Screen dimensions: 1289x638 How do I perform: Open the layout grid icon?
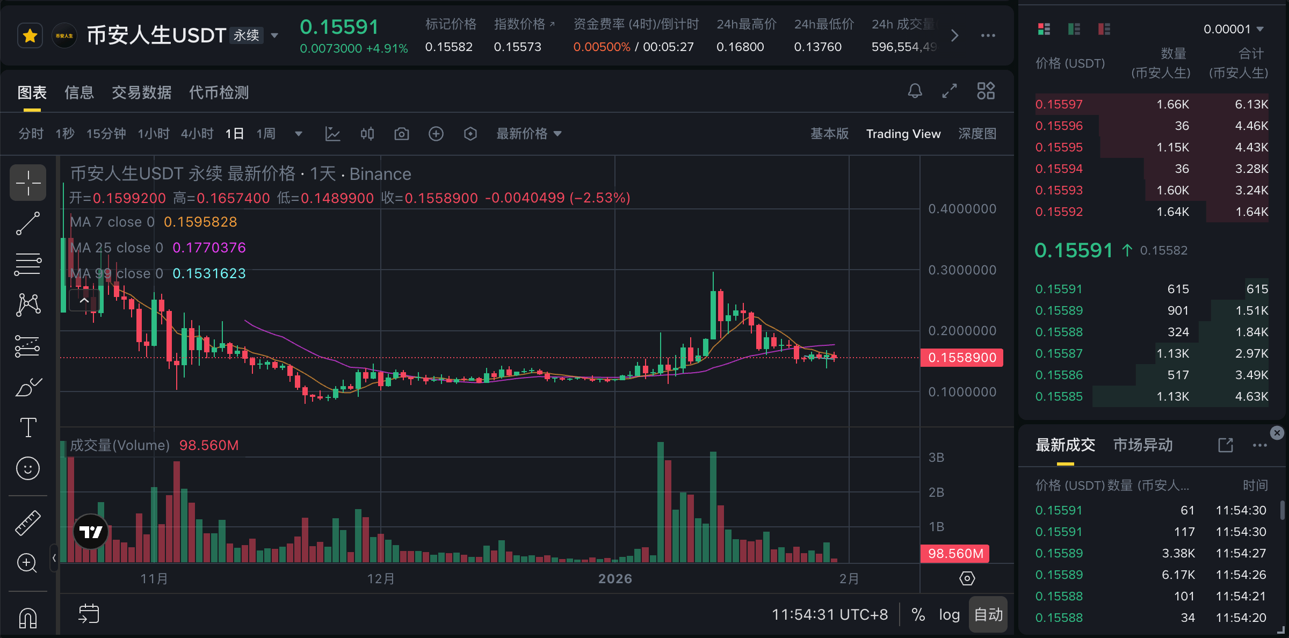tap(986, 91)
